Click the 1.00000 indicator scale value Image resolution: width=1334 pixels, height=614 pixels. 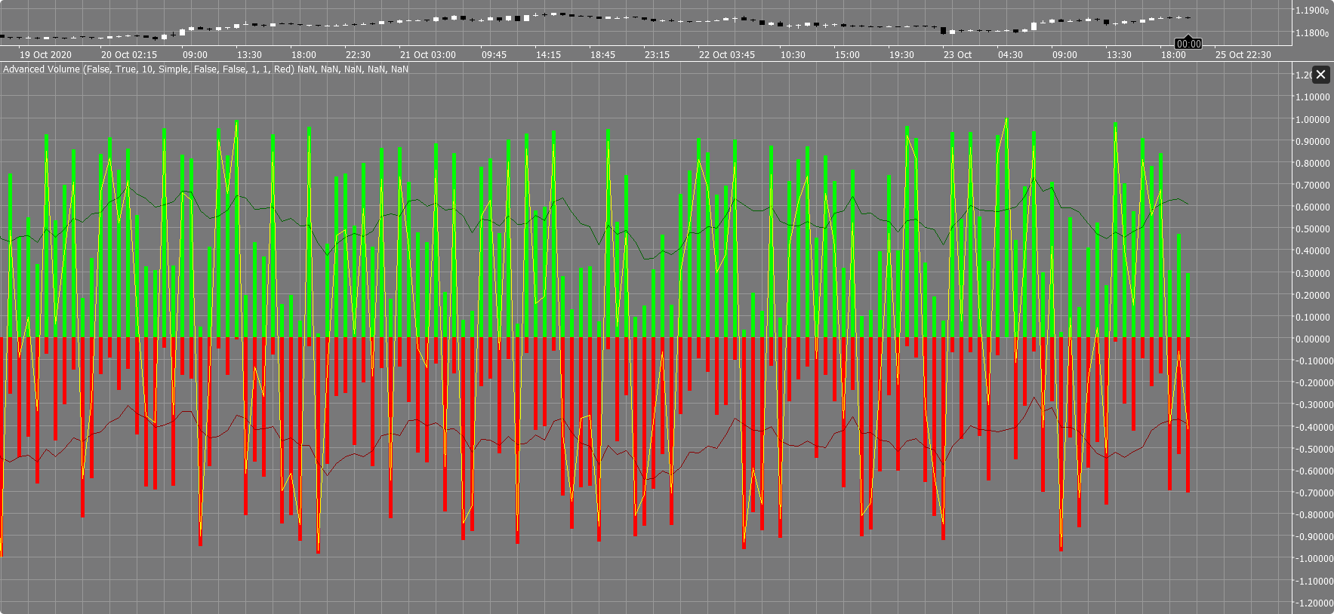pyautogui.click(x=1313, y=120)
